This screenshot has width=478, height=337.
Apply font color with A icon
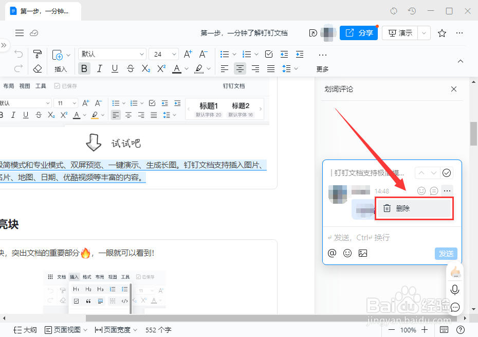coord(177,69)
